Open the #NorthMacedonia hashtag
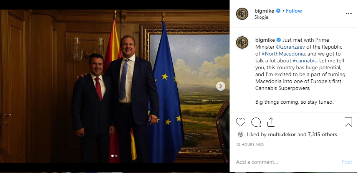This screenshot has height=173, width=357. pyautogui.click(x=283, y=54)
